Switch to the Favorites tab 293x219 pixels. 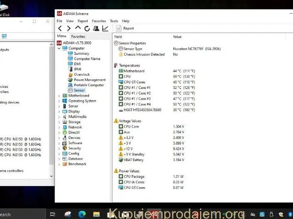click(x=78, y=36)
